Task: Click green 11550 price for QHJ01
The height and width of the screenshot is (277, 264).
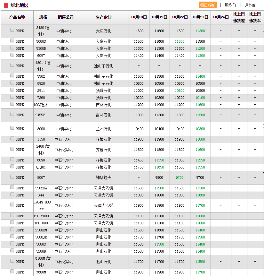Action: pyautogui.click(x=200, y=167)
